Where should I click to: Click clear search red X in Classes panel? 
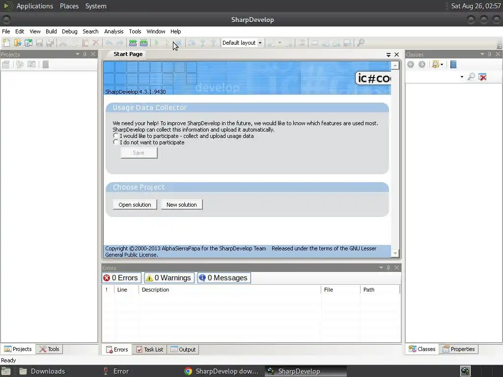pyautogui.click(x=482, y=77)
